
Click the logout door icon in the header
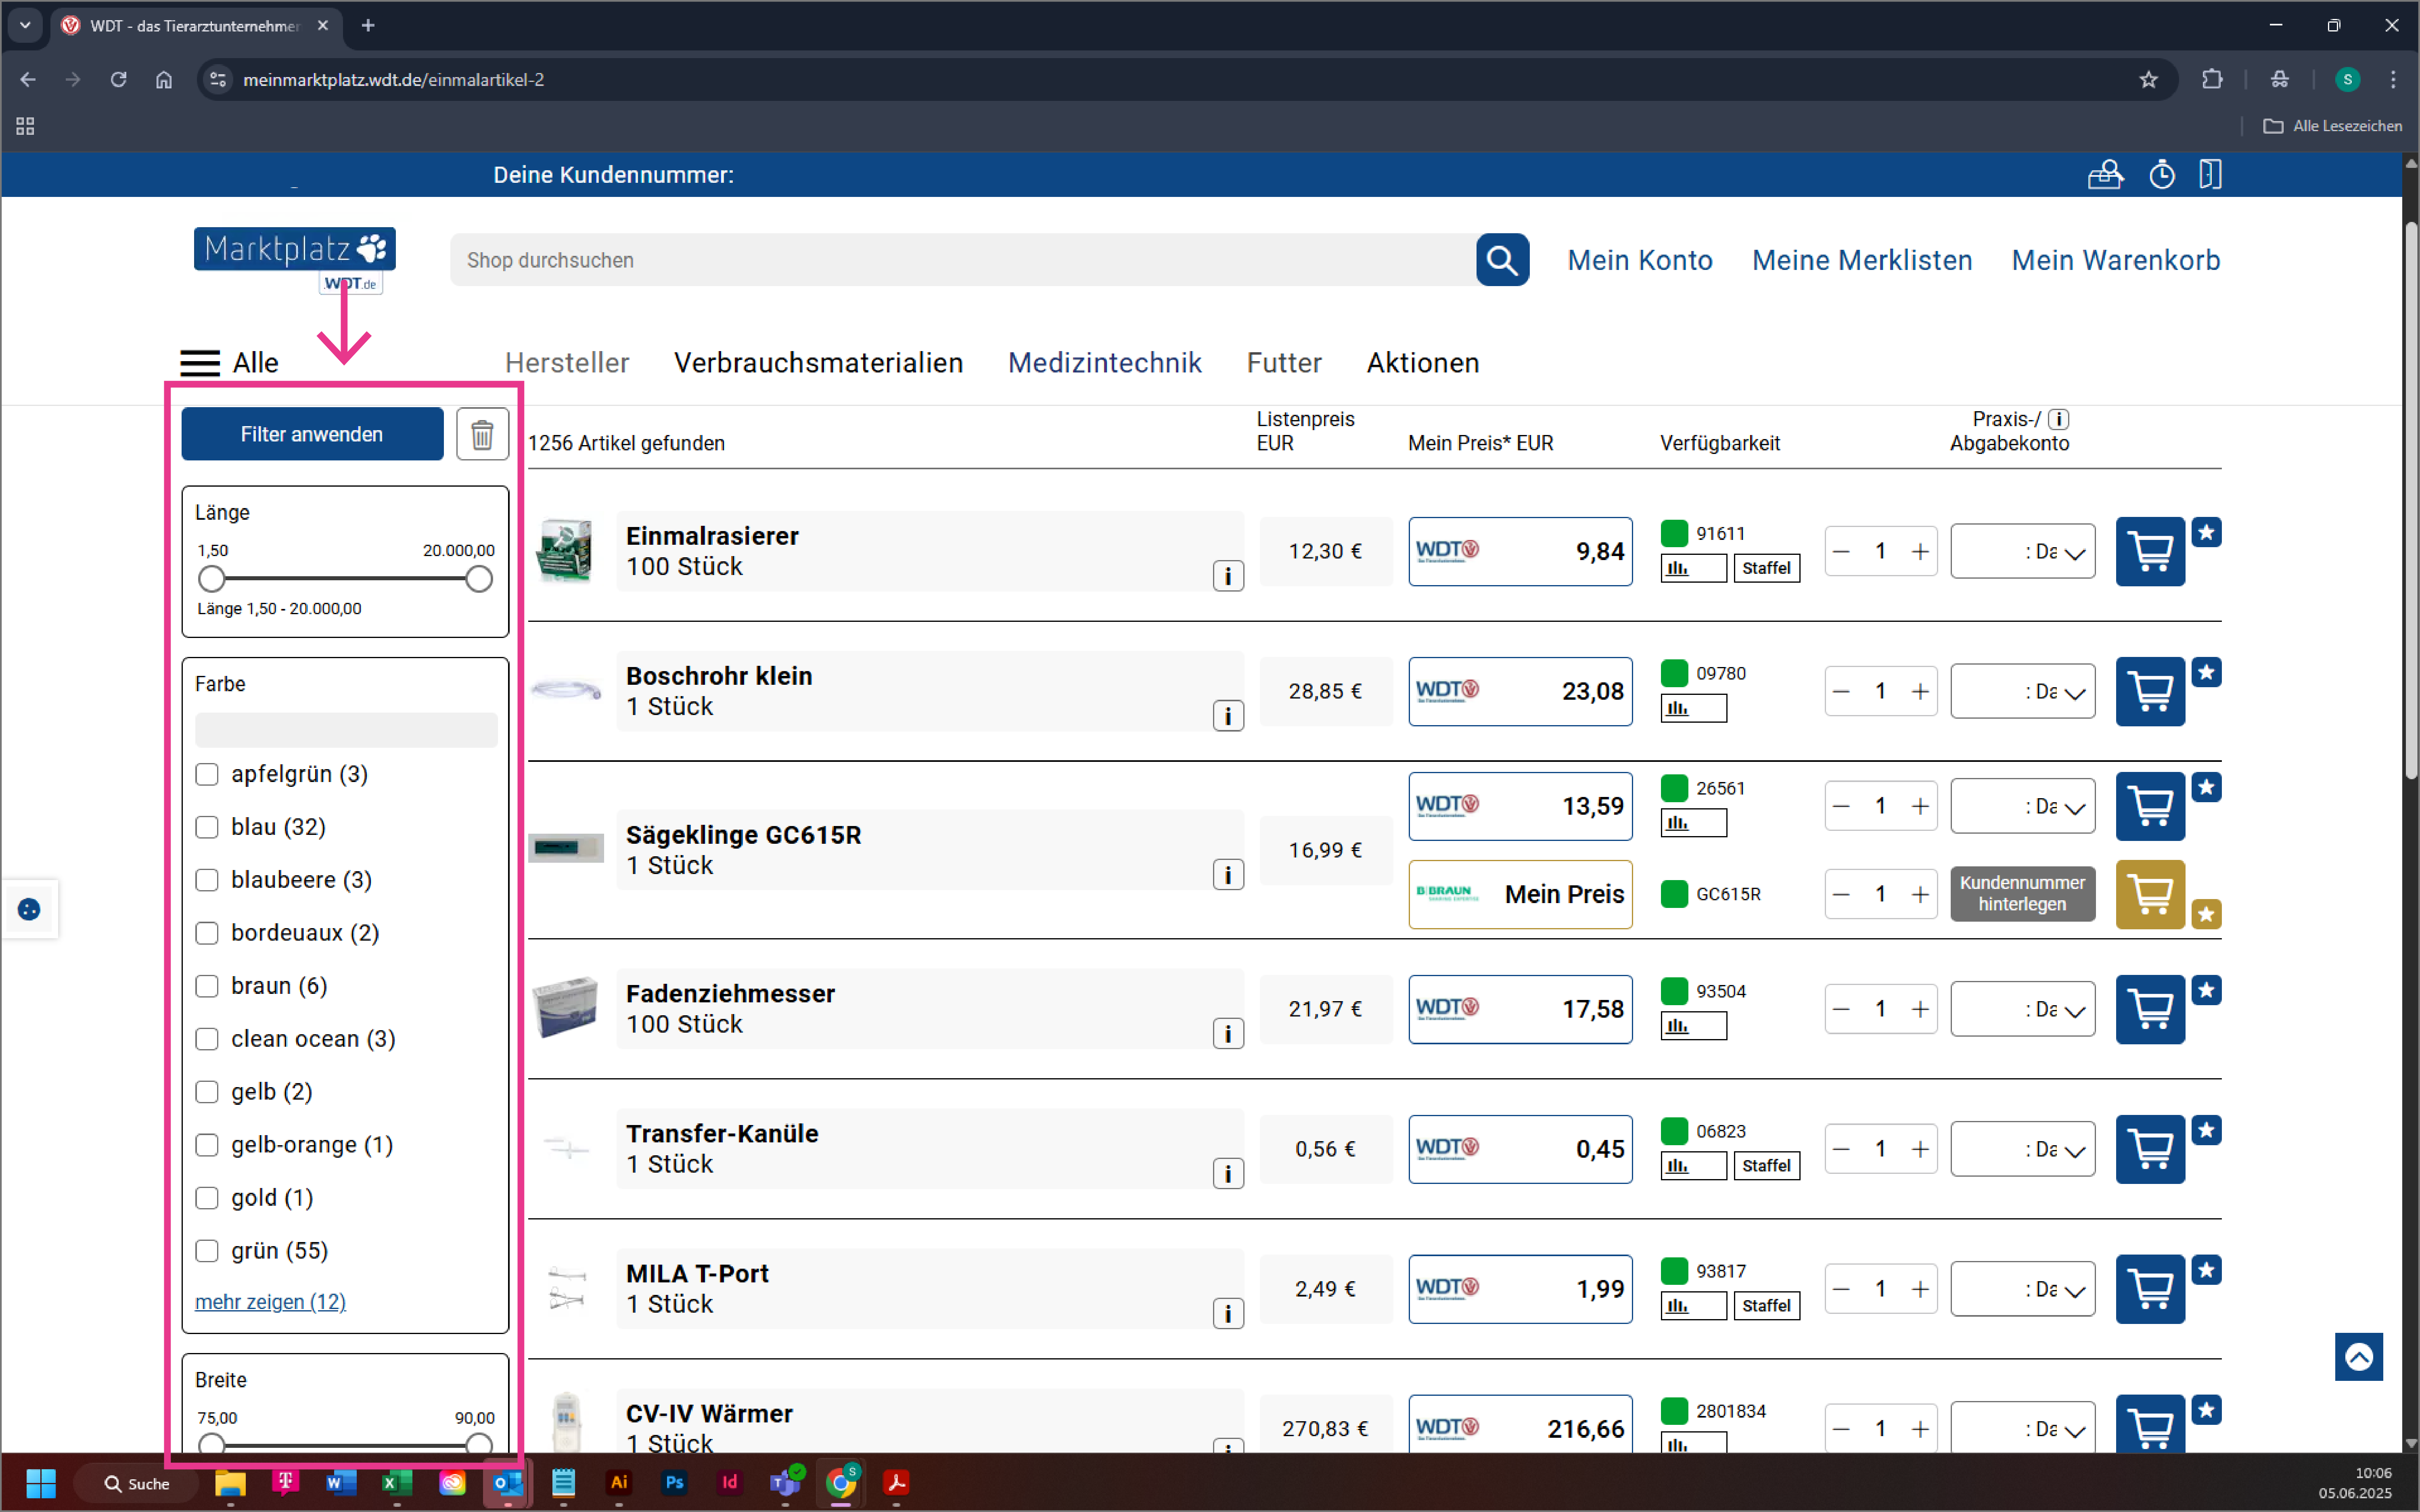tap(2210, 174)
